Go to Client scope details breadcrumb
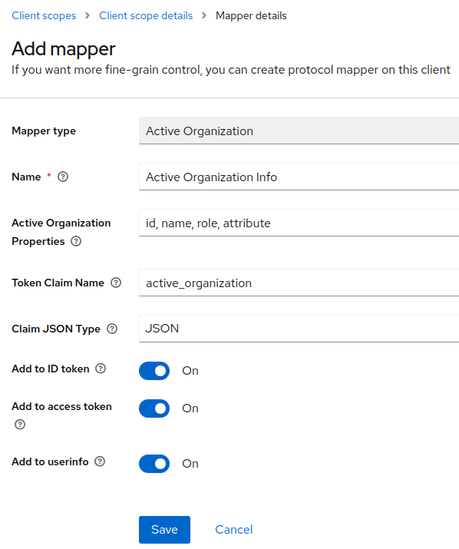459x549 pixels. click(146, 16)
